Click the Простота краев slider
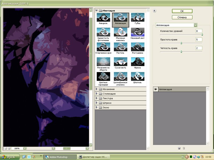The width and height of the screenshot is (214, 160). (x=181, y=43)
